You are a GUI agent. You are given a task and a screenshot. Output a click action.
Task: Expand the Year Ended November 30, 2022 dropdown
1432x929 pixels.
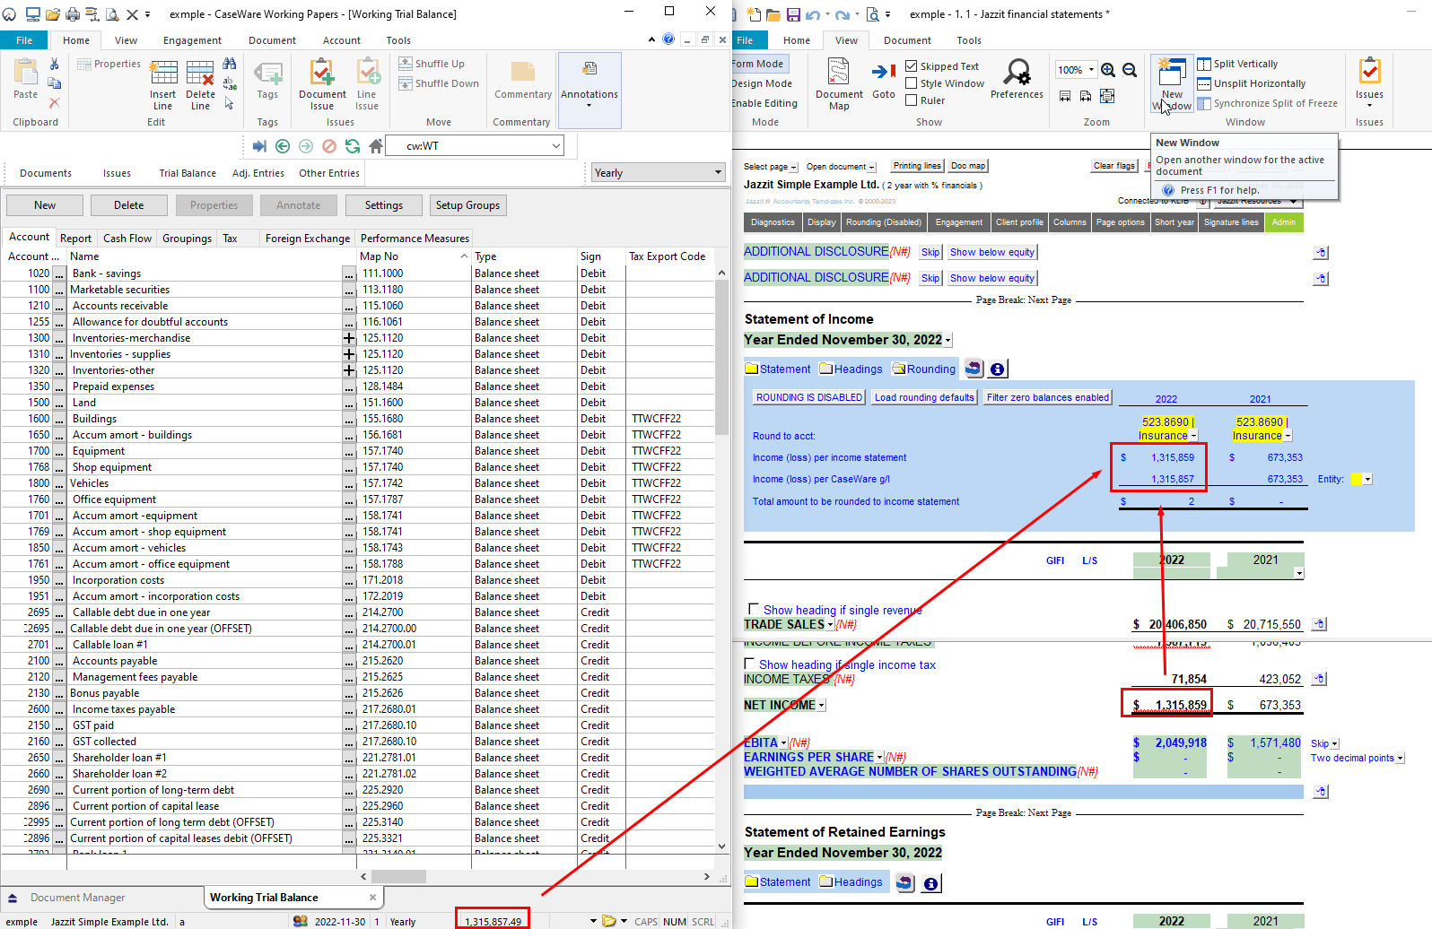point(947,341)
